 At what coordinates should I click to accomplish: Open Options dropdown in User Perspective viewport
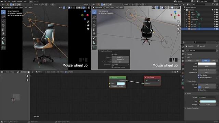177,4
